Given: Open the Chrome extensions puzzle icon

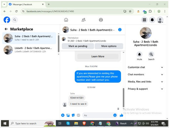Looking at the screenshot, I should (150, 11).
